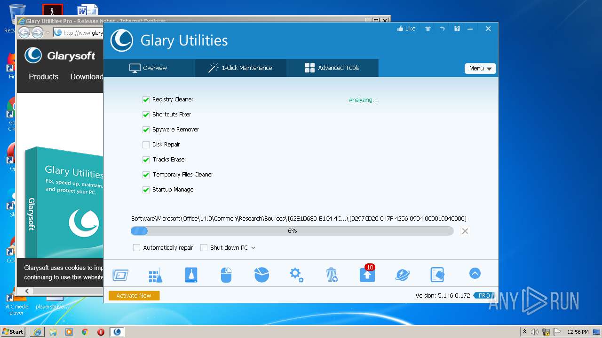Open the Disk Cleaner window icon in dock

(x=120, y=275)
